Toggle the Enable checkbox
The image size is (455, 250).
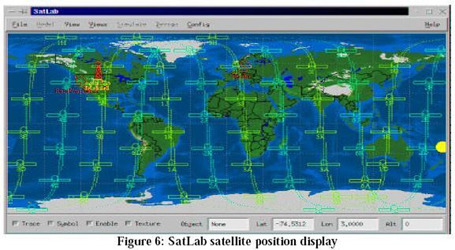click(89, 223)
